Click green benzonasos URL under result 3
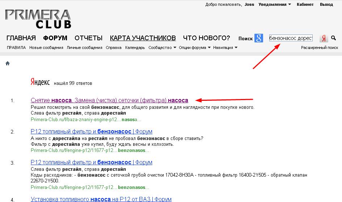342x202 pixels. click(x=90, y=187)
